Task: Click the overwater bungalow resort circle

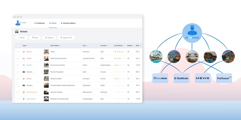Action: [174, 56]
